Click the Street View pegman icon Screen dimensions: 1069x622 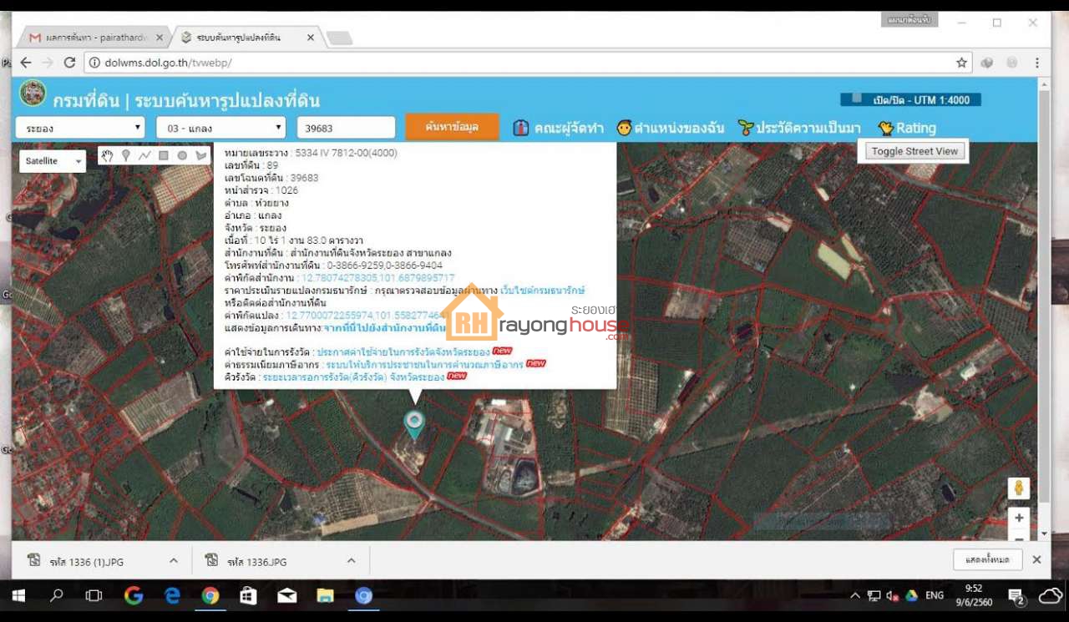[1018, 488]
